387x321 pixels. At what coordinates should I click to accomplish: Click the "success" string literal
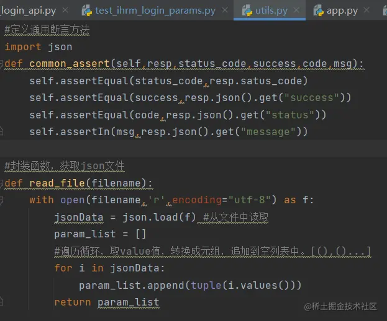pos(312,98)
